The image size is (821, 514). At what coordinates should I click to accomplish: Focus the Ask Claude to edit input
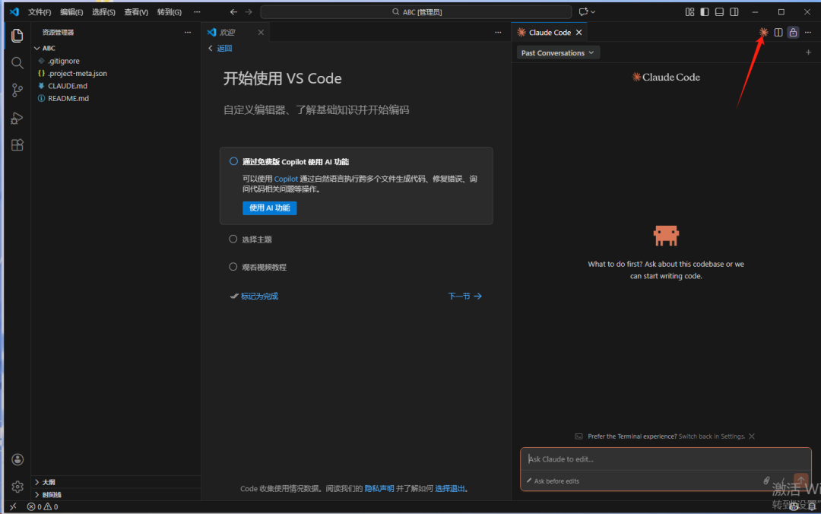pyautogui.click(x=665, y=459)
